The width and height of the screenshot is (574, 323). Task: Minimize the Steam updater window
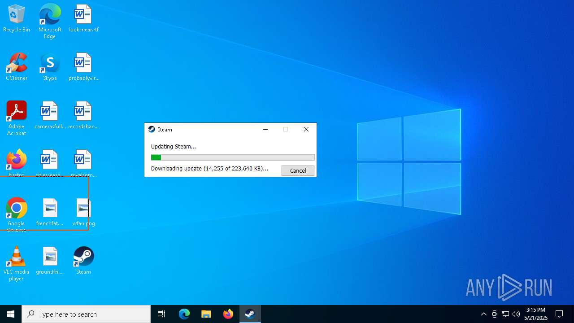pyautogui.click(x=265, y=129)
